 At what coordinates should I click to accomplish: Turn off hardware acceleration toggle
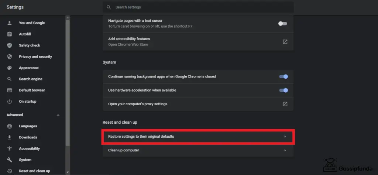(283, 90)
